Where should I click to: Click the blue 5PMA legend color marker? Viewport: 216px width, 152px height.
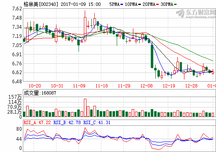coord(122,5)
